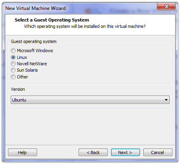Click the Novell NetWare label text

(x=32, y=64)
